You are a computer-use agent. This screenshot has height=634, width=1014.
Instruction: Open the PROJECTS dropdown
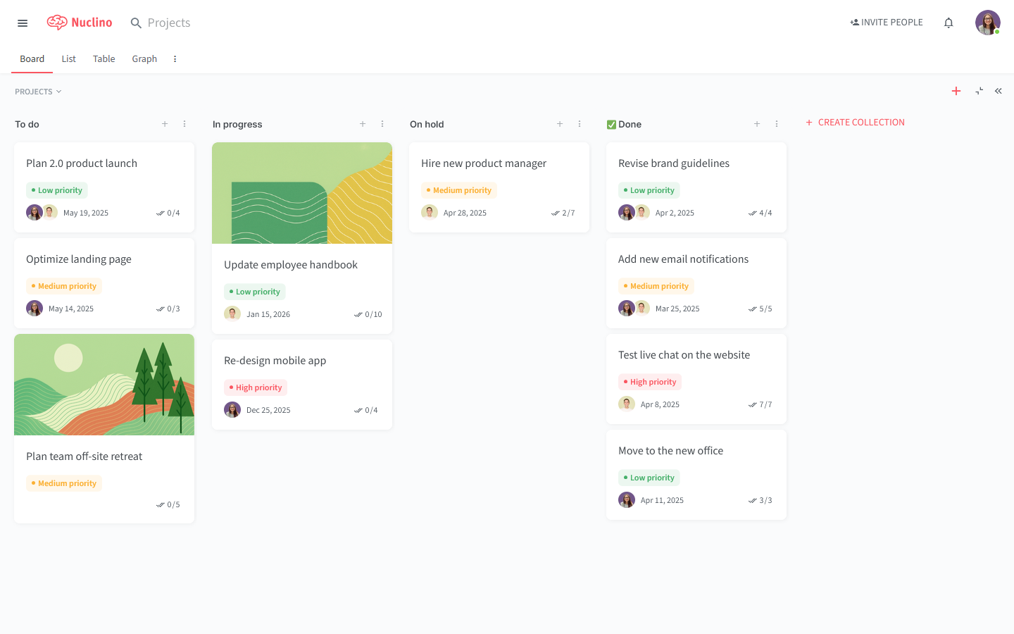pyautogui.click(x=38, y=91)
